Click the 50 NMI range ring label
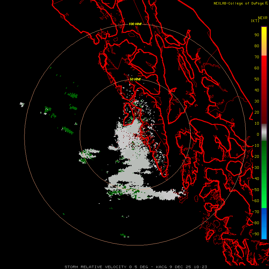This screenshot has height=269, width=269. (x=135, y=79)
